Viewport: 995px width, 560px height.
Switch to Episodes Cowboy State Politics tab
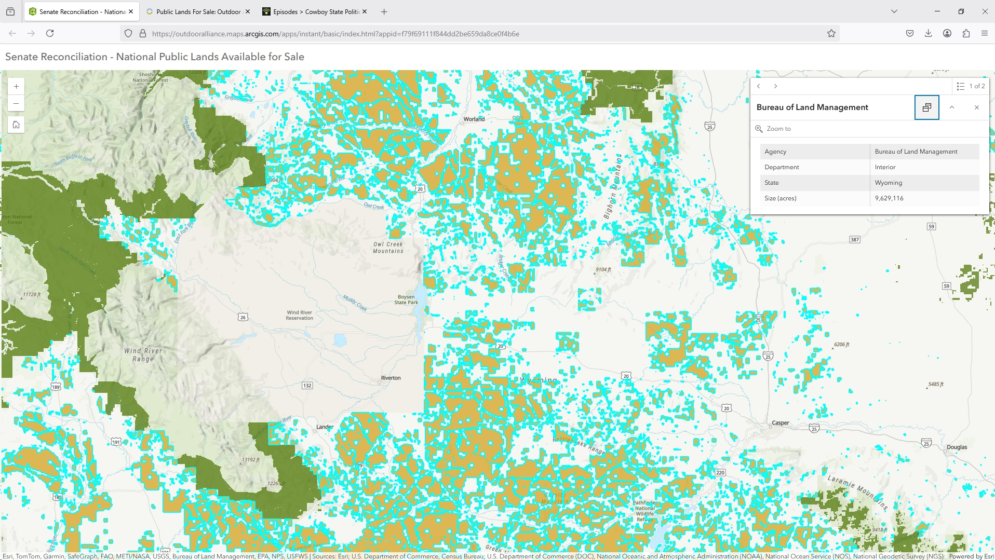(x=315, y=11)
